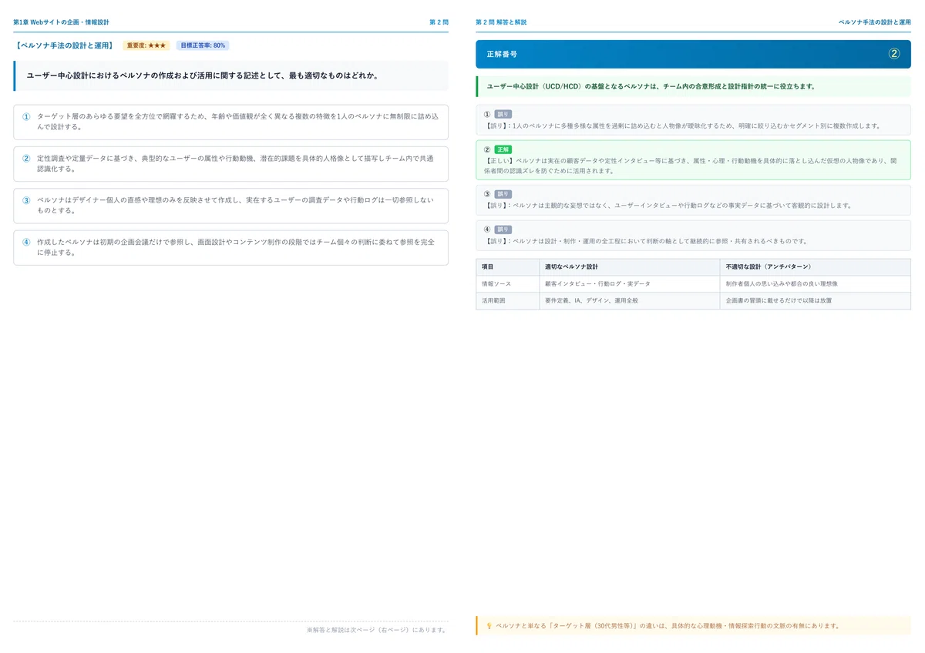Click the "目標正答率: 80%" badge

[203, 45]
